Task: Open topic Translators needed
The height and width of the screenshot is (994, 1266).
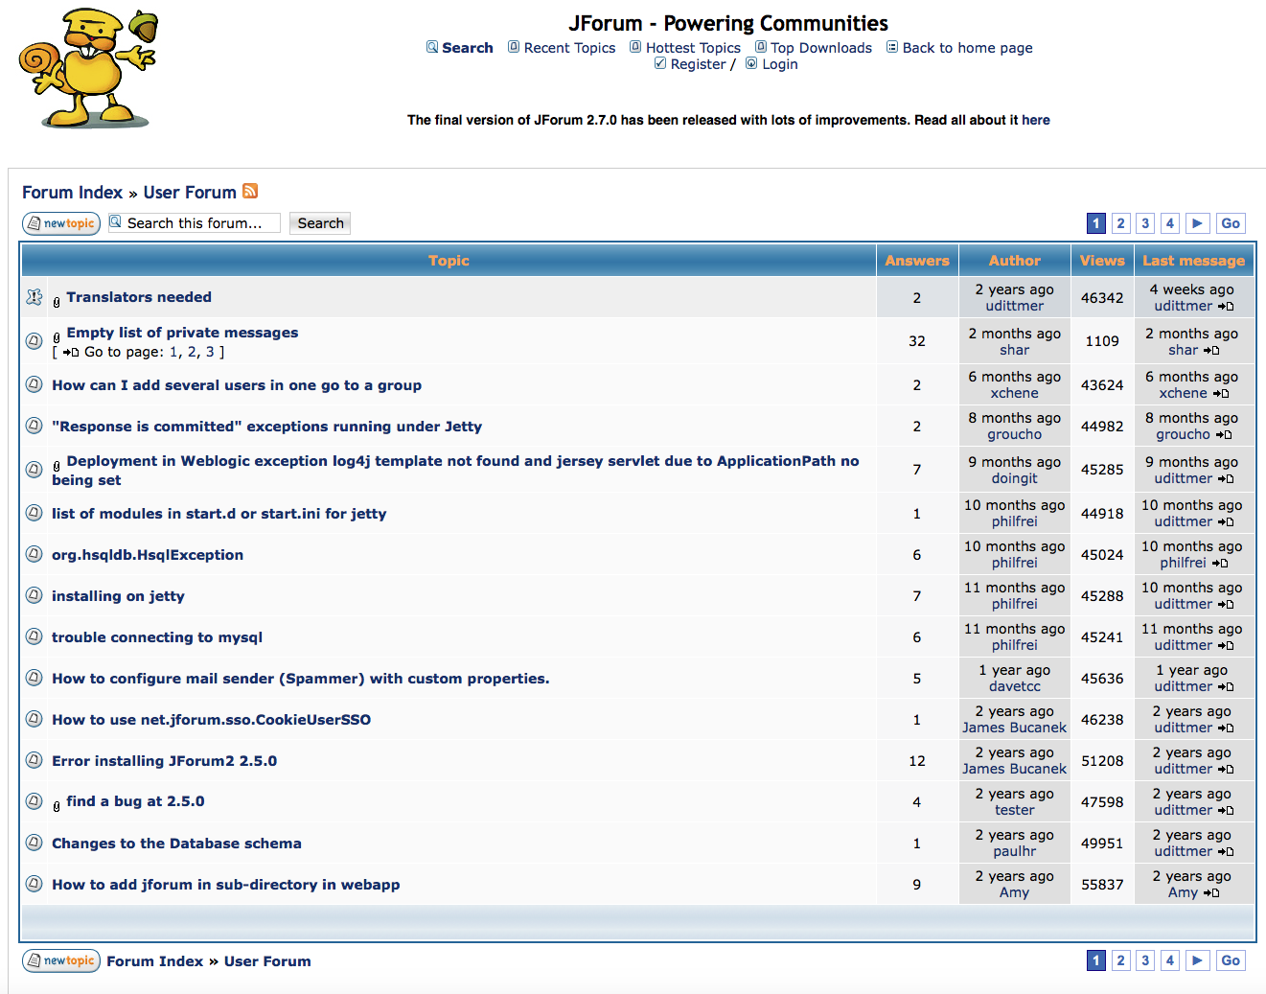Action: tap(139, 297)
